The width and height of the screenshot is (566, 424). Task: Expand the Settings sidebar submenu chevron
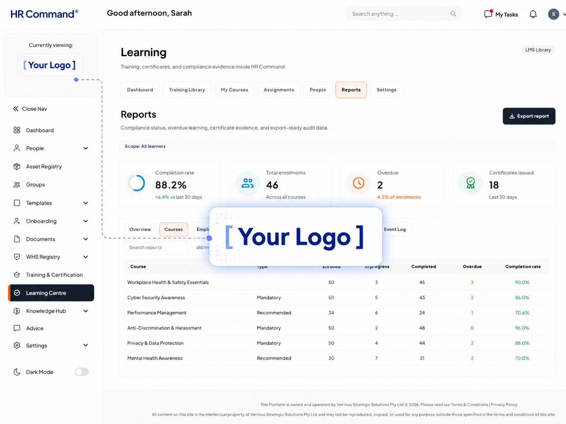click(x=86, y=346)
